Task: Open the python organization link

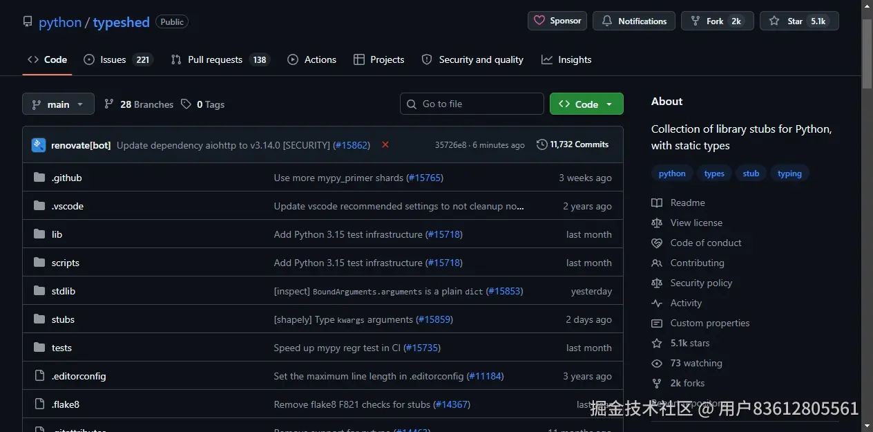Action: [x=60, y=22]
